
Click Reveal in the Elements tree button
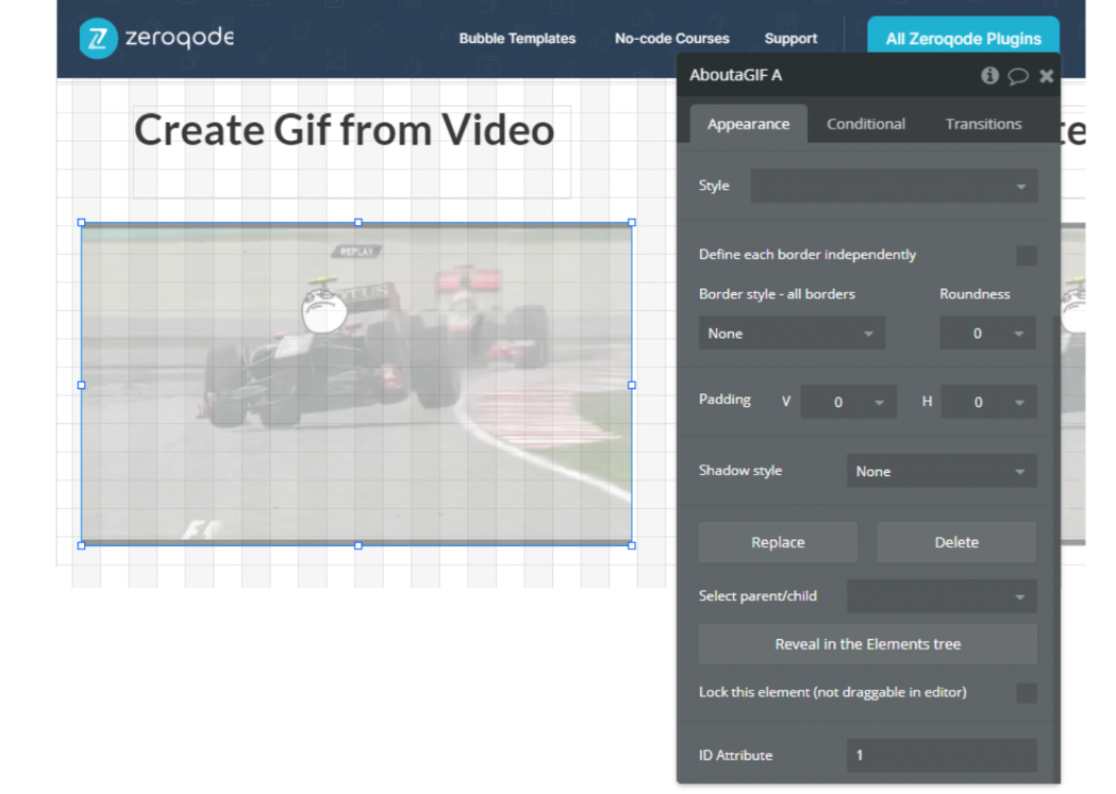coord(867,644)
